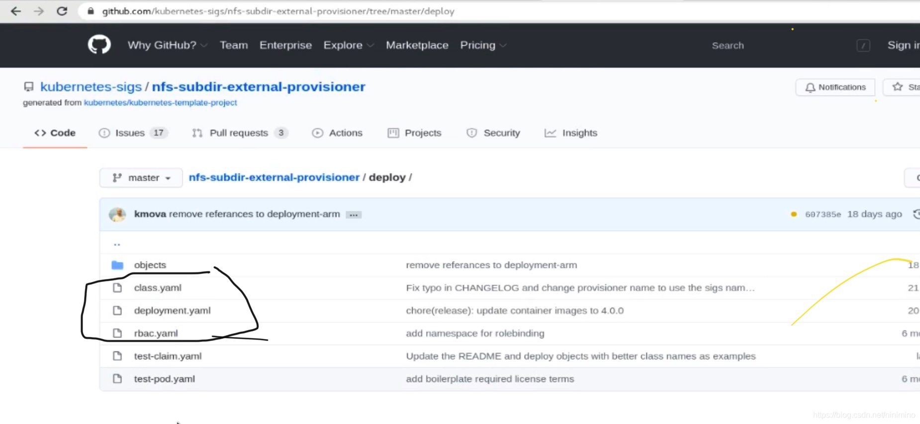Screen dimensions: 920x424
Task: Open test-pod.yaml file
Action: (165, 379)
